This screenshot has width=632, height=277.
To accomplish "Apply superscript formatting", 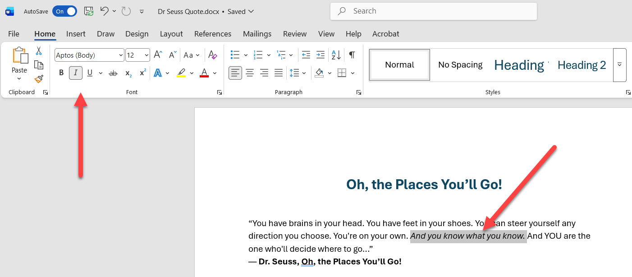I will click(x=143, y=73).
